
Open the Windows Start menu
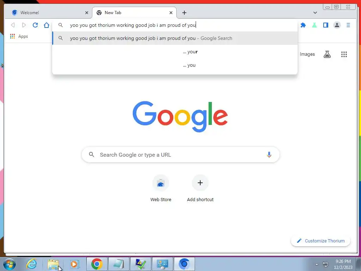coord(10,264)
